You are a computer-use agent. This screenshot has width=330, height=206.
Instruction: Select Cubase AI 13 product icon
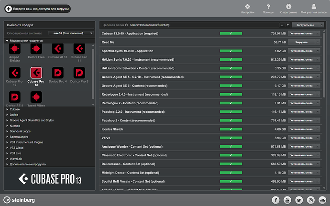(x=58, y=49)
